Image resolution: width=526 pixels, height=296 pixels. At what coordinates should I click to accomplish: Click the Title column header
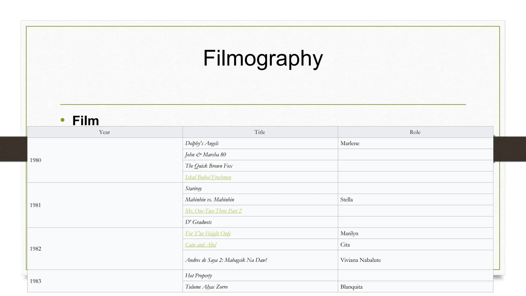[260, 132]
